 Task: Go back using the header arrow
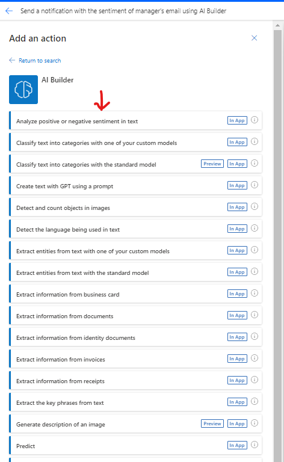(x=9, y=11)
